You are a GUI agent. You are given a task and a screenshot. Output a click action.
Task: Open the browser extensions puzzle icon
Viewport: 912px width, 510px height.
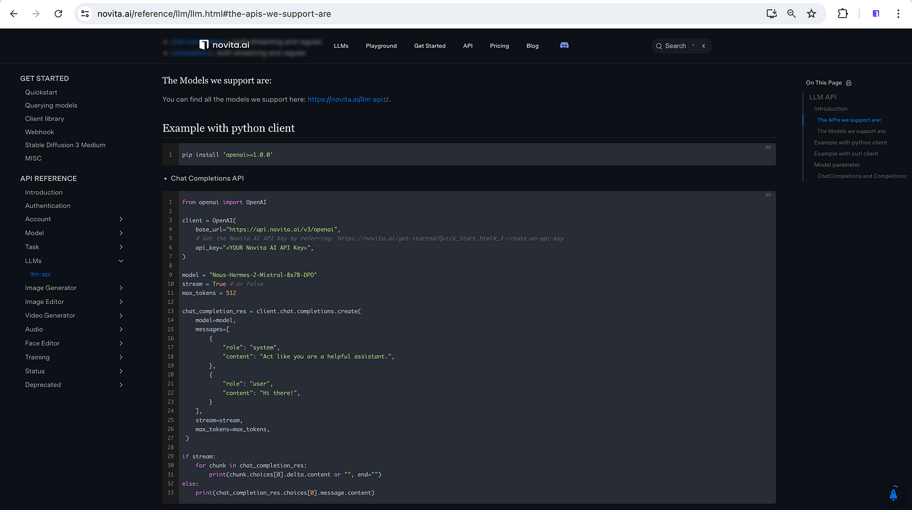tap(842, 14)
